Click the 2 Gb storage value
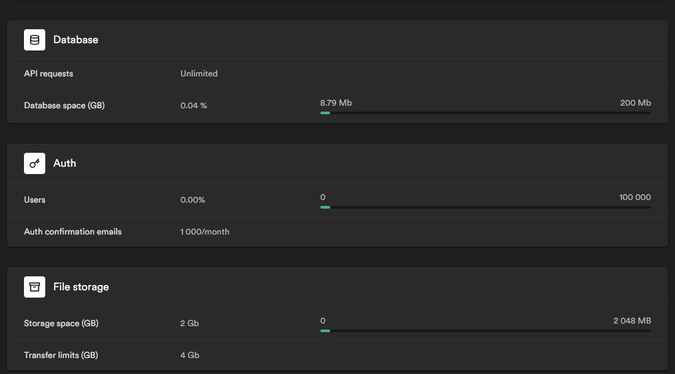The height and width of the screenshot is (374, 675). [190, 324]
